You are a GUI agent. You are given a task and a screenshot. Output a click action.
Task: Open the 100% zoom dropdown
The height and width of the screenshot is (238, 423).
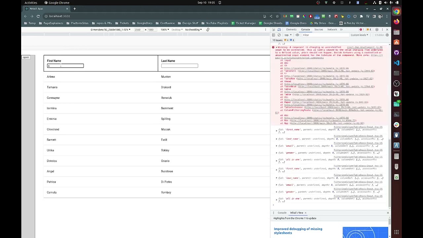point(165,29)
